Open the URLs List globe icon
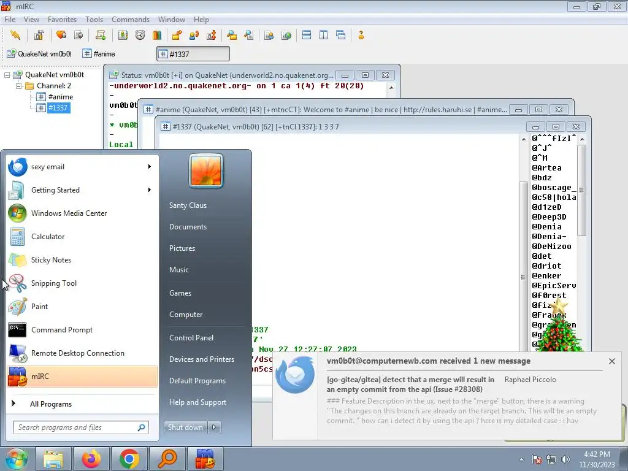The width and height of the screenshot is (628, 471). [286, 35]
